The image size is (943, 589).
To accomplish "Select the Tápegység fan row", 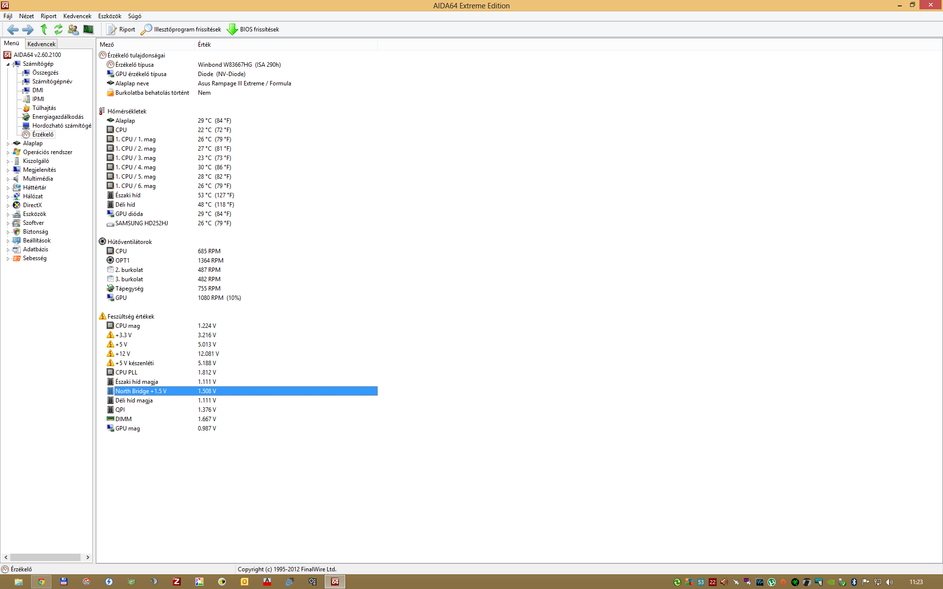I will [x=238, y=289].
